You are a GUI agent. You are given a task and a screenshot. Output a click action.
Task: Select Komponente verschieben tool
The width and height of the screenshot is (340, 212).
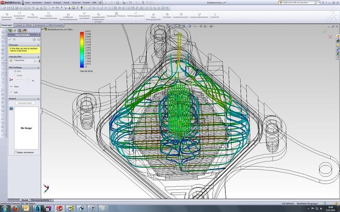click(x=84, y=16)
